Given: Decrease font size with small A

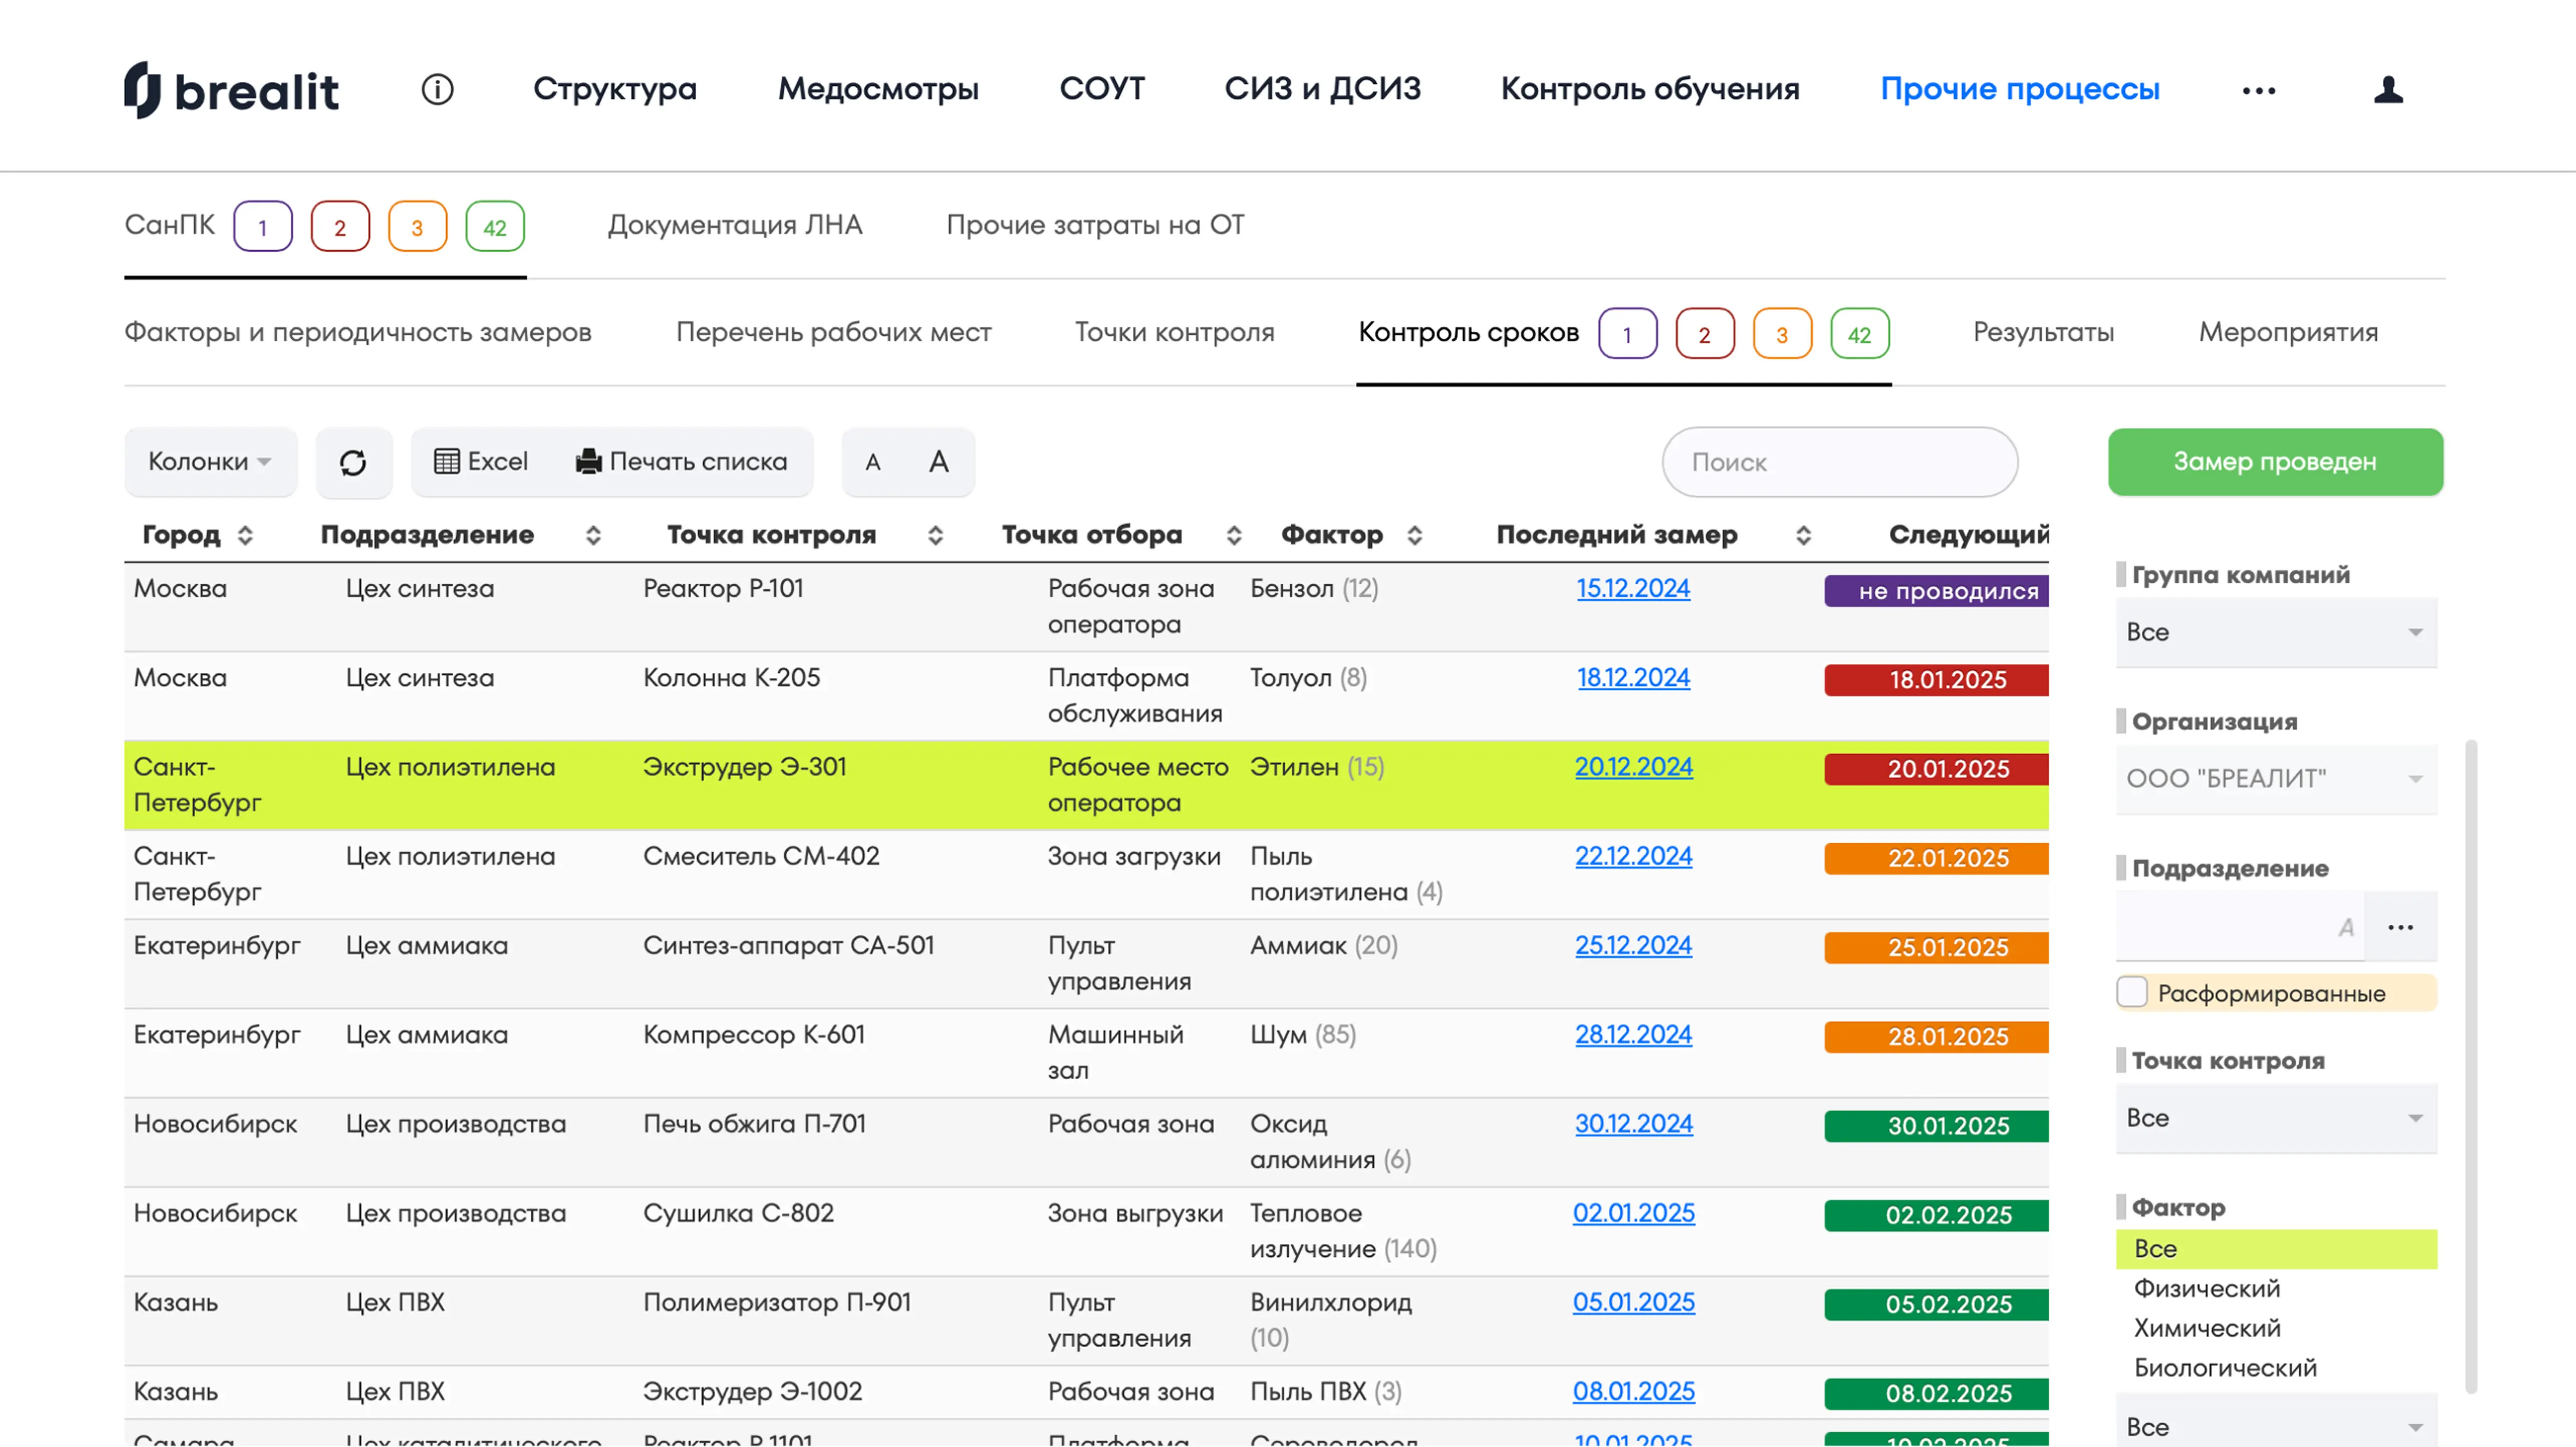Looking at the screenshot, I should click(873, 463).
